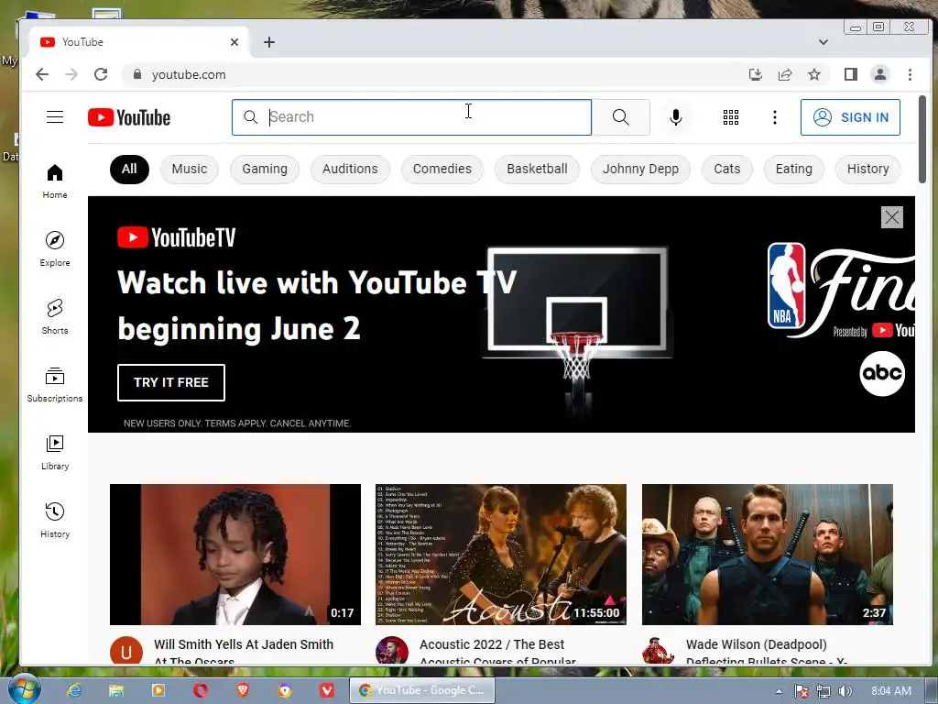Open the Acoustic 2022 channel avatar
Viewport: 938px width, 704px height.
pos(392,651)
